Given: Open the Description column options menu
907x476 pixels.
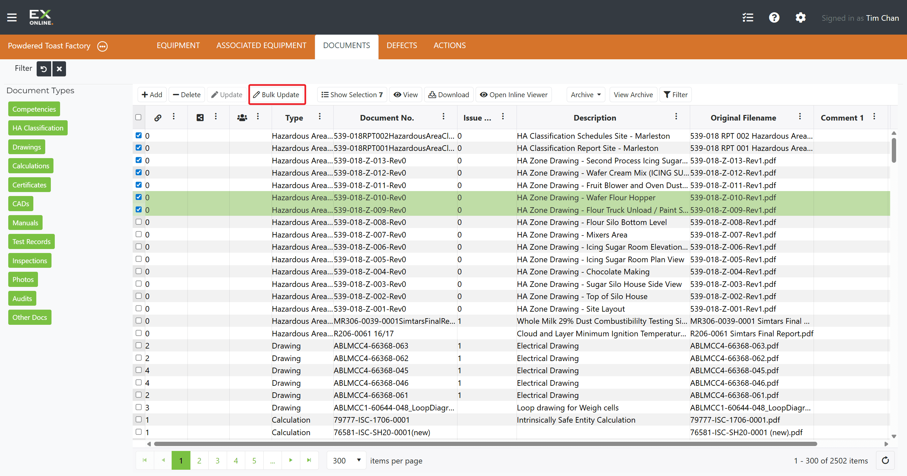Looking at the screenshot, I should (676, 117).
